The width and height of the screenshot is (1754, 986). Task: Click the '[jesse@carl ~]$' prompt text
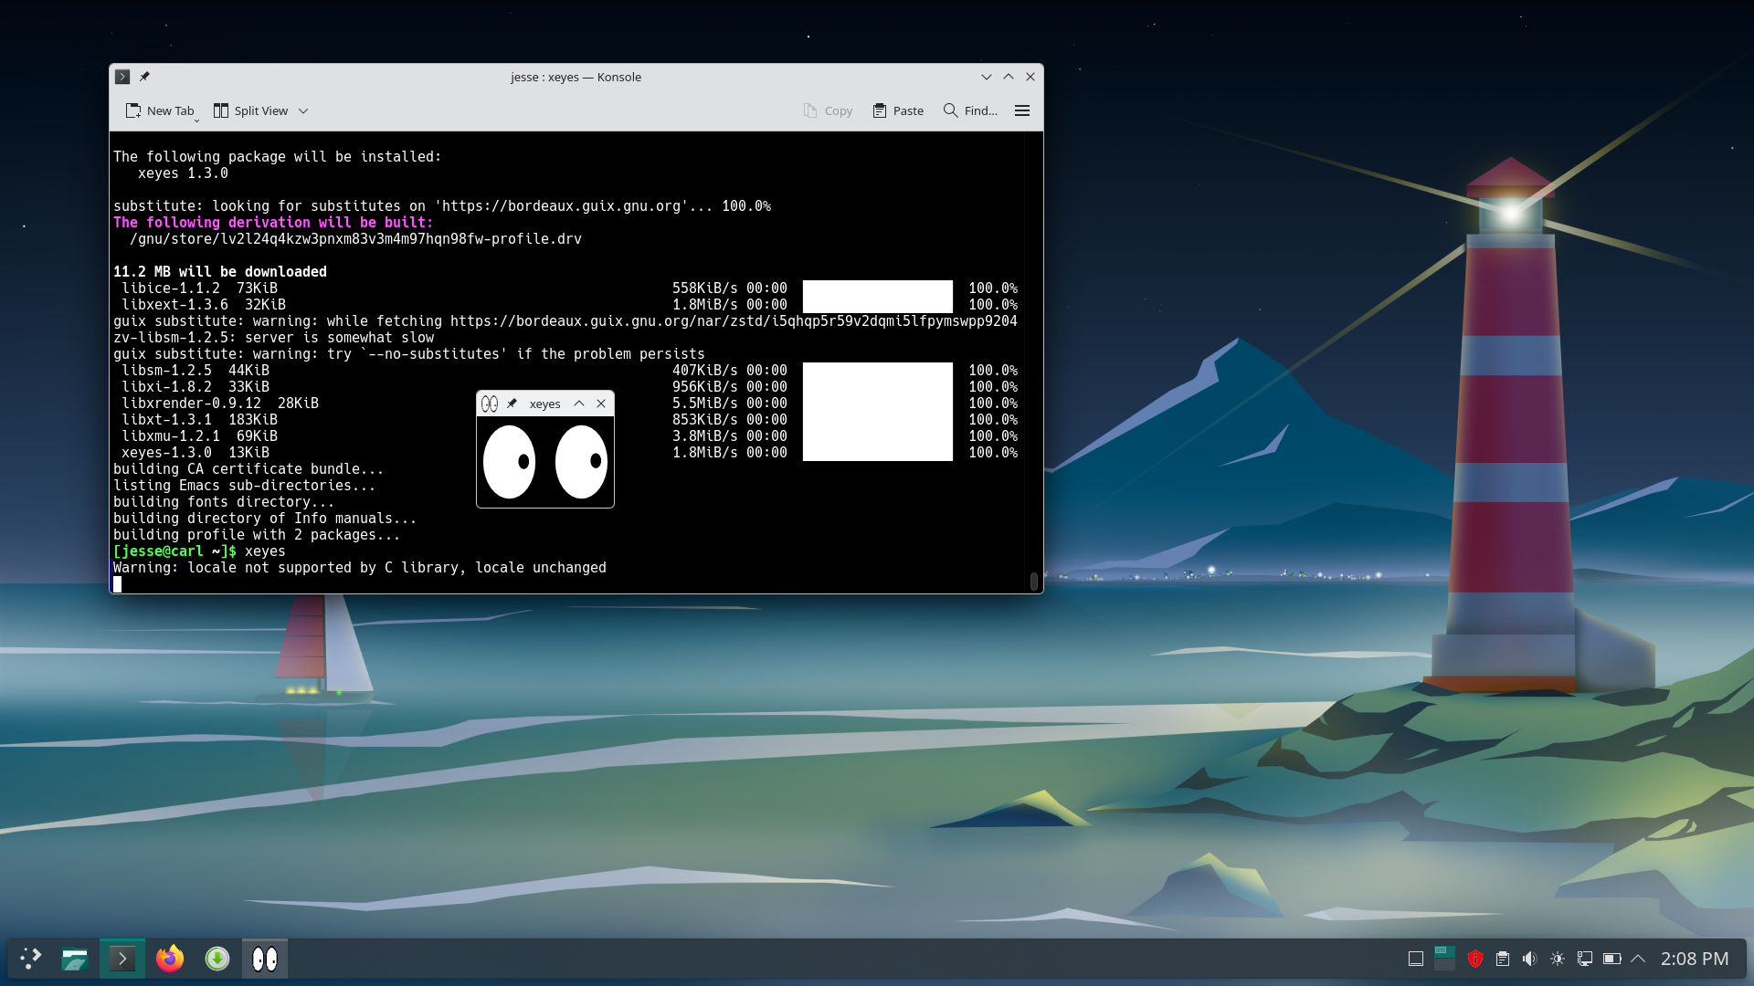point(174,551)
